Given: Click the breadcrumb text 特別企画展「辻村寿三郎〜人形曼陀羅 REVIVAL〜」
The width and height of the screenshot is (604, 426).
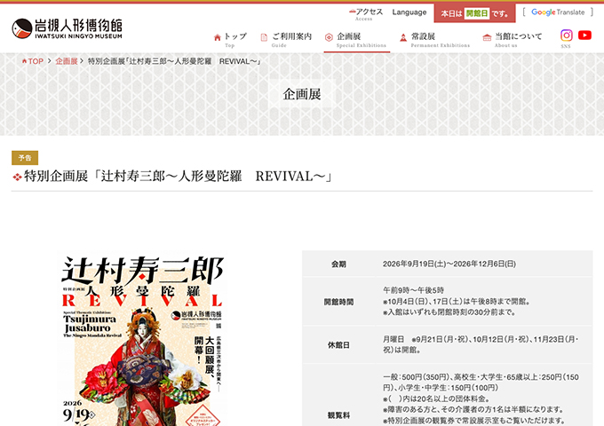Looking at the screenshot, I should pyautogui.click(x=174, y=61).
